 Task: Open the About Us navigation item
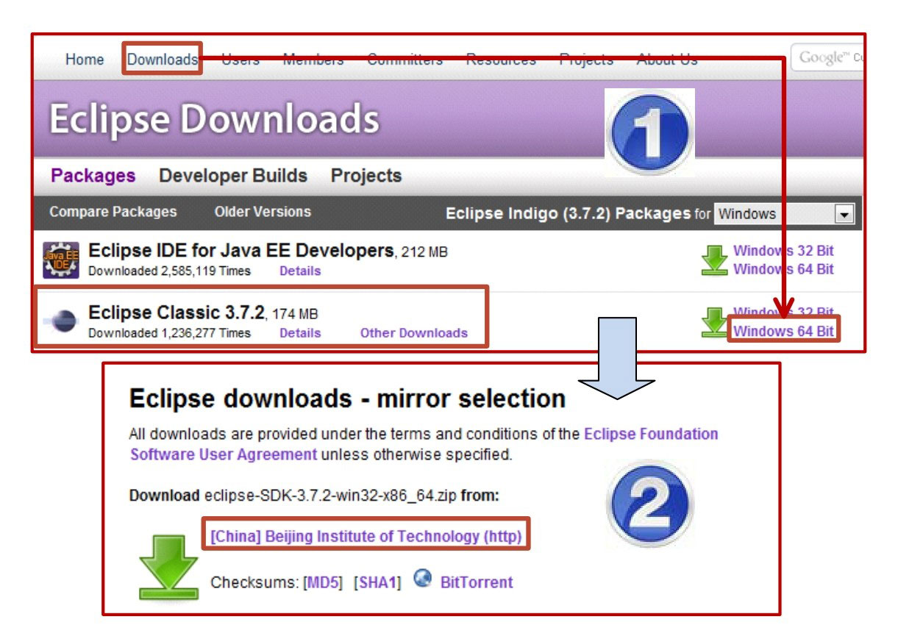coord(667,60)
